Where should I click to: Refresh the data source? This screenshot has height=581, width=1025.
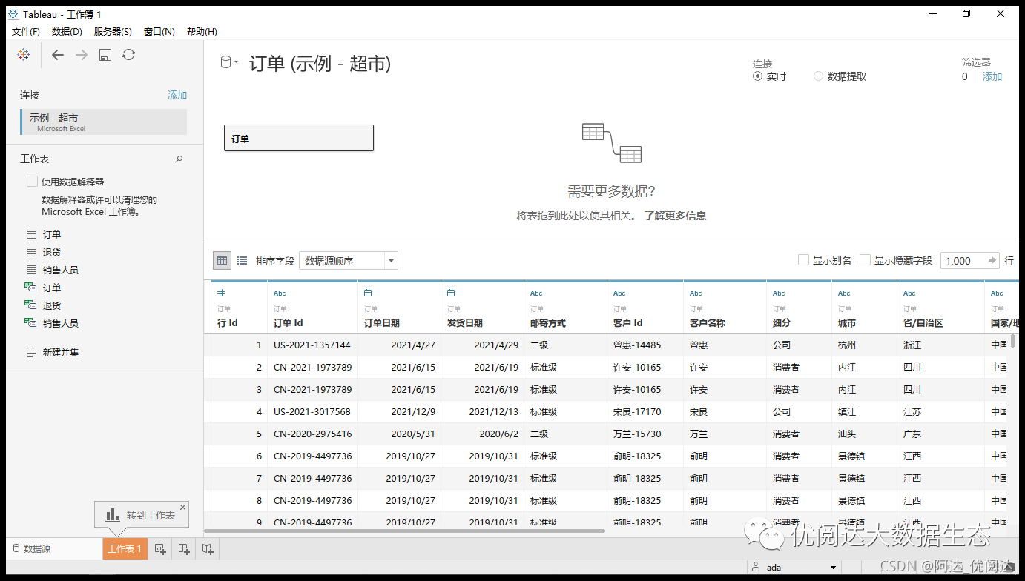tap(129, 55)
